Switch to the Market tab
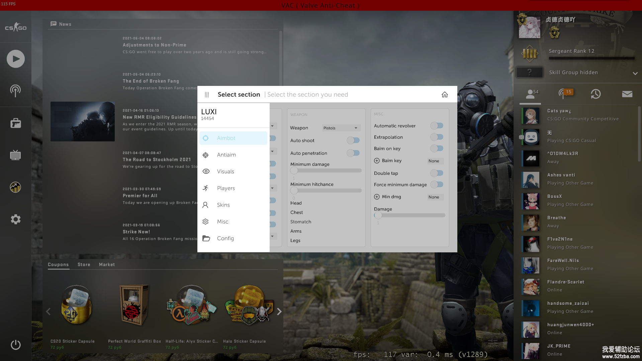Viewport: 642px width, 361px height. click(x=107, y=264)
